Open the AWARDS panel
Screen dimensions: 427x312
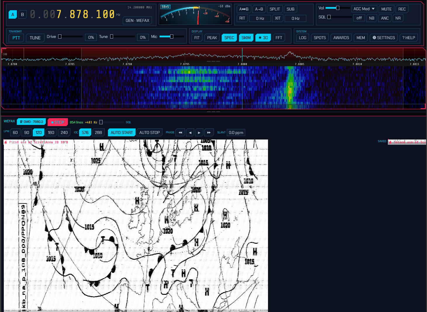click(341, 38)
